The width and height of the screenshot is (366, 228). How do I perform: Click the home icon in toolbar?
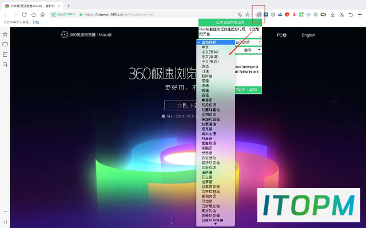[34, 14]
